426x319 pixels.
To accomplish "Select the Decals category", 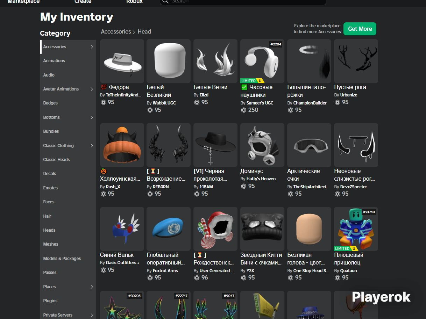I will (68, 174).
